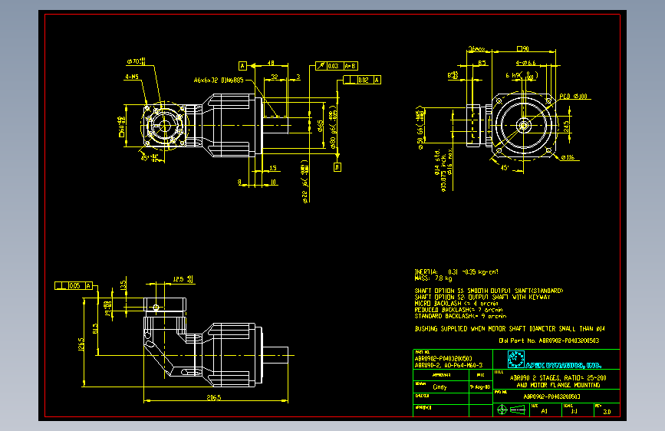Select the 36max dimension at top right
Screen dimensions: 665x431
[476, 49]
